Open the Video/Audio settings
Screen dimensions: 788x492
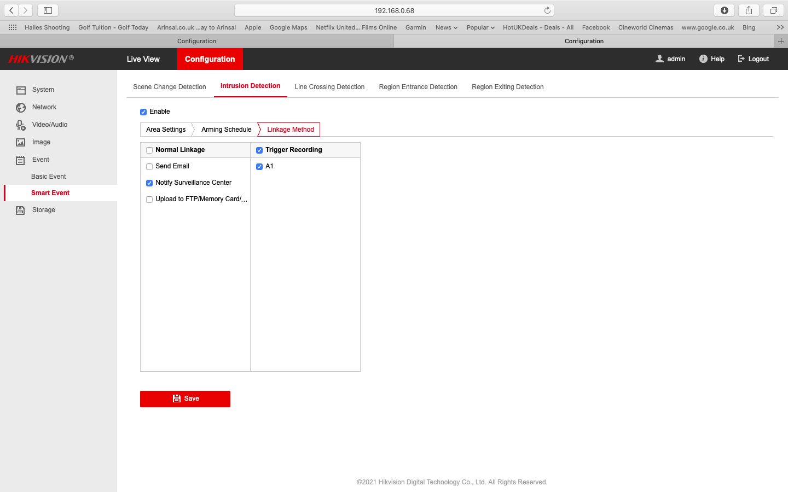[x=49, y=124]
